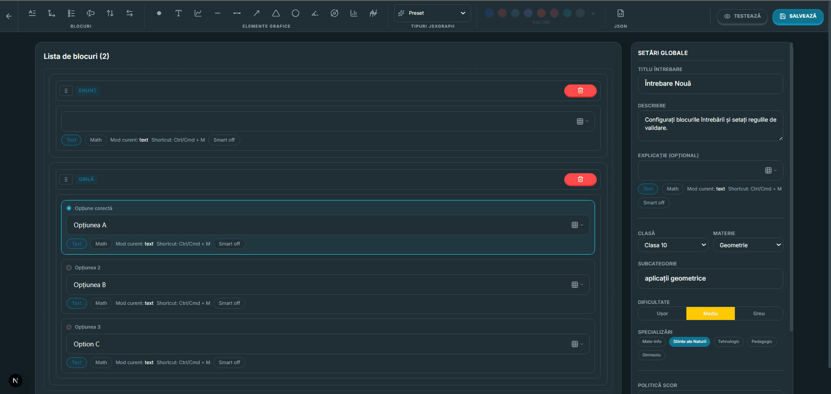Select the circle tool

pos(295,13)
